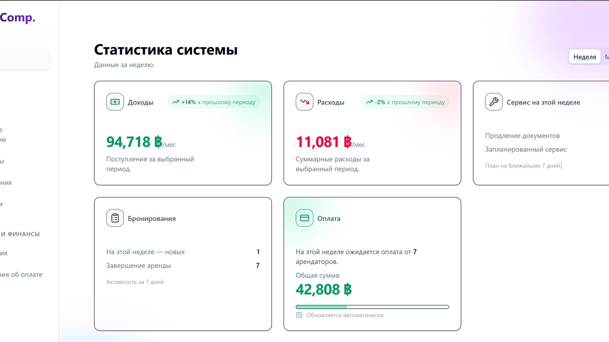Click the credit card icon on Оплата card
Image resolution: width=609 pixels, height=342 pixels.
pyautogui.click(x=304, y=218)
